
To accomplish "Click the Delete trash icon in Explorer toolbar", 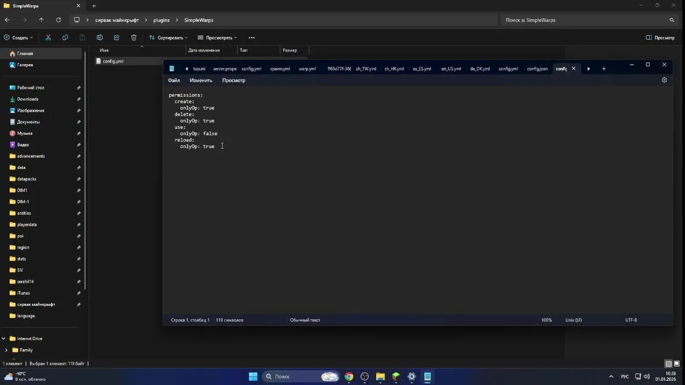I will coord(134,37).
